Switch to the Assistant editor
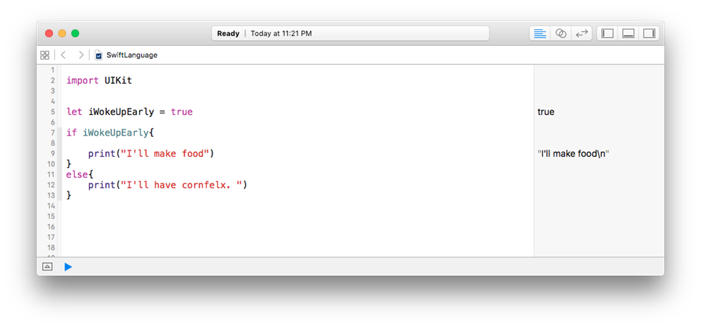This screenshot has height=328, width=701. (x=561, y=34)
